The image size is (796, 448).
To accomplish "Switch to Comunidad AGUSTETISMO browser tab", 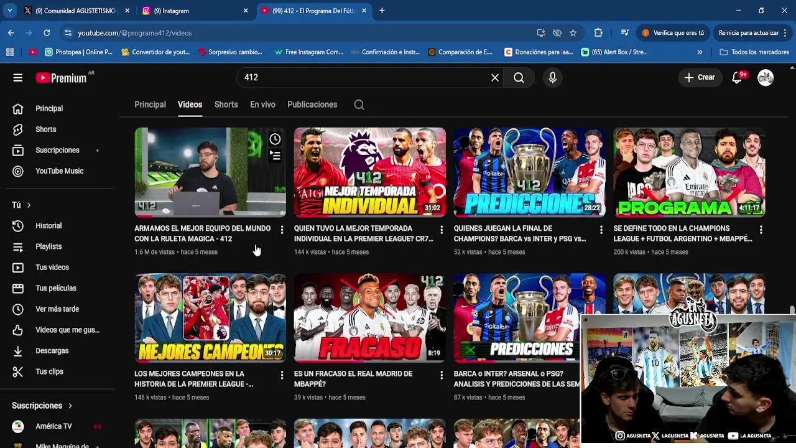I will point(76,11).
